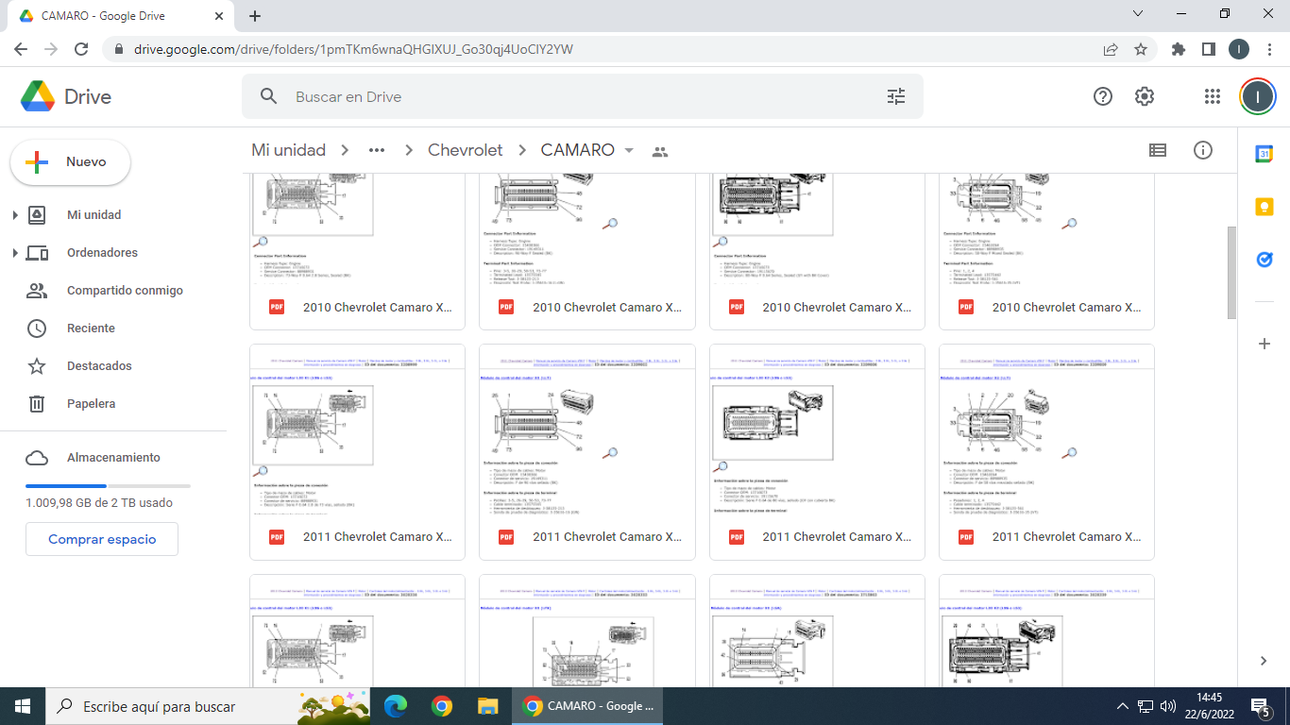Switch to list layout view

pos(1158,150)
